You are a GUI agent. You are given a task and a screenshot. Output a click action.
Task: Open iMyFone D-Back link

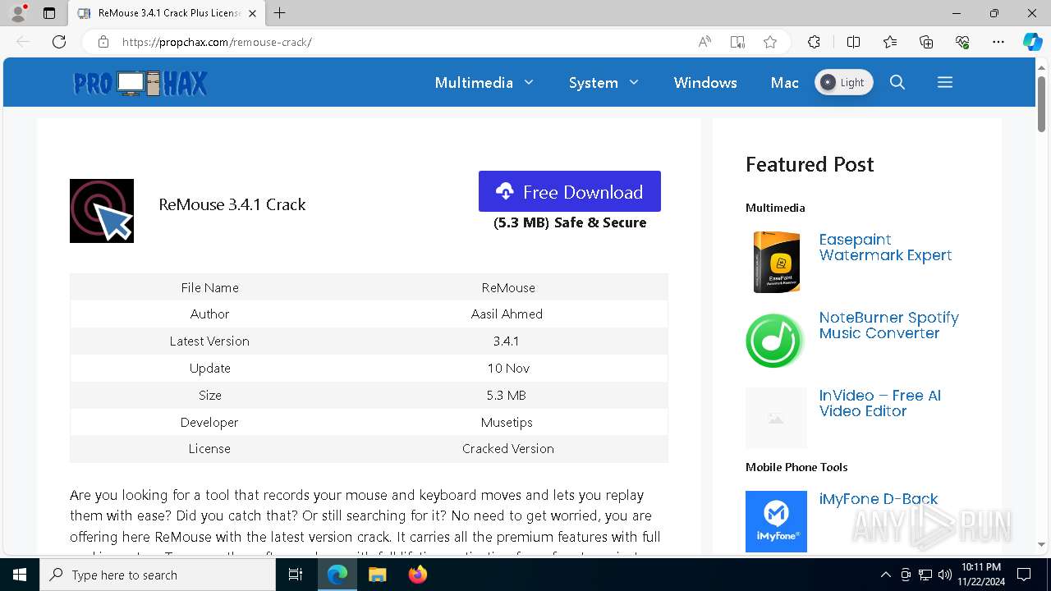pos(879,499)
